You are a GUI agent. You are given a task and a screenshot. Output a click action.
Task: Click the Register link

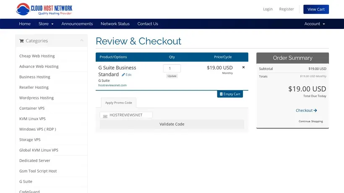click(x=286, y=9)
